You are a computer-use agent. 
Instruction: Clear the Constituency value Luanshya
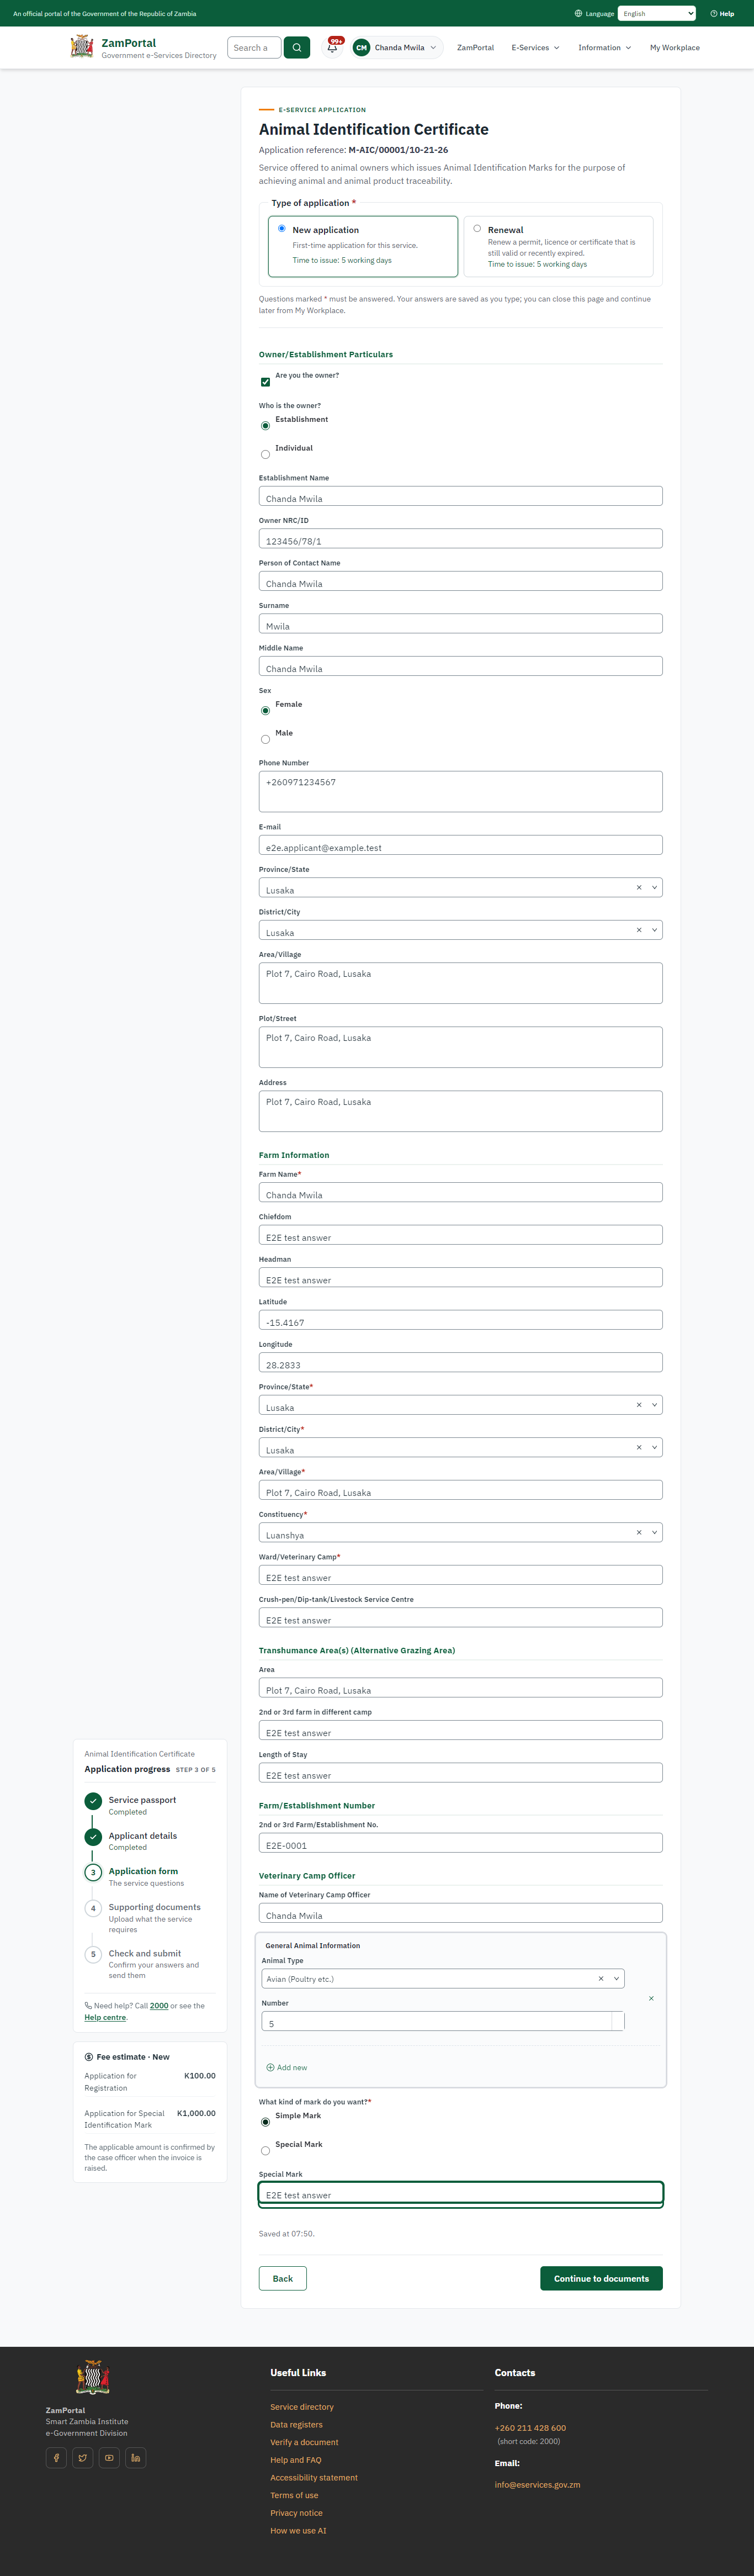click(639, 1532)
